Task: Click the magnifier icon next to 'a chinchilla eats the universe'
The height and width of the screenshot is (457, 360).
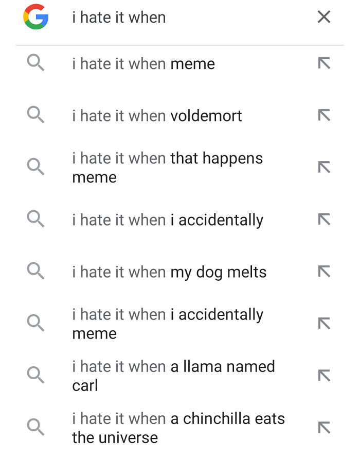Action: click(35, 428)
